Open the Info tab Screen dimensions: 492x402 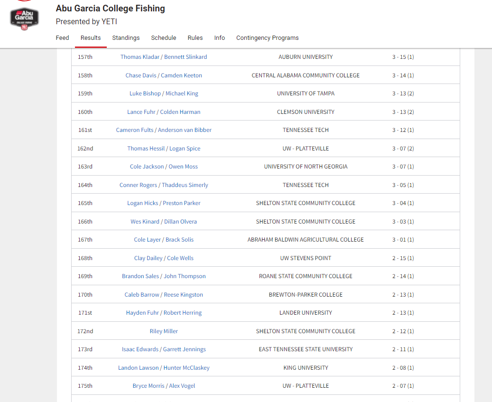point(220,38)
